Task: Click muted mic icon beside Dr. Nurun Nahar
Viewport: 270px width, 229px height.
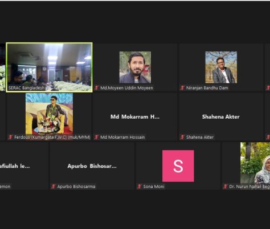Action: click(226, 186)
